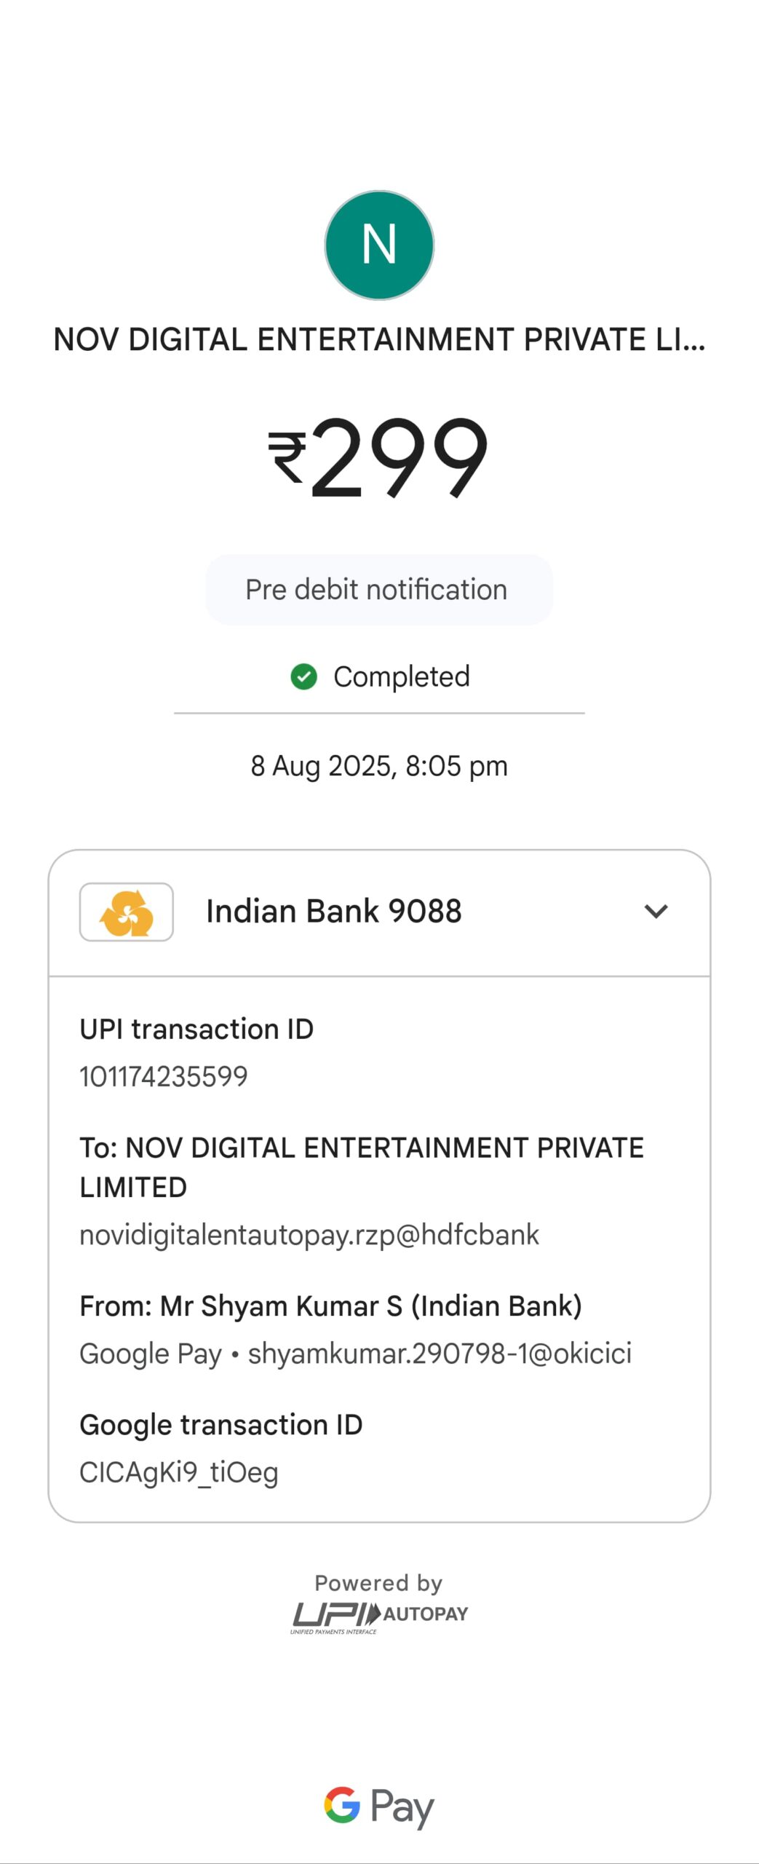
Task: Click the green N merchant avatar
Action: pyautogui.click(x=379, y=245)
